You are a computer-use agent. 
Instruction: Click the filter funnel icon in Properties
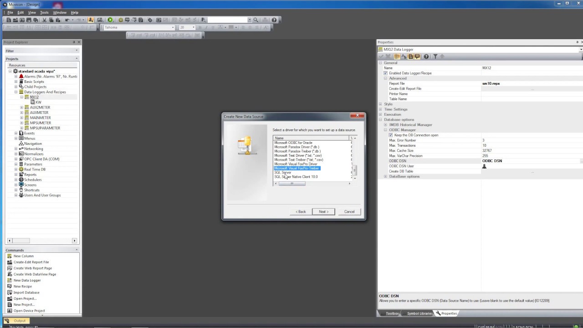[435, 56]
